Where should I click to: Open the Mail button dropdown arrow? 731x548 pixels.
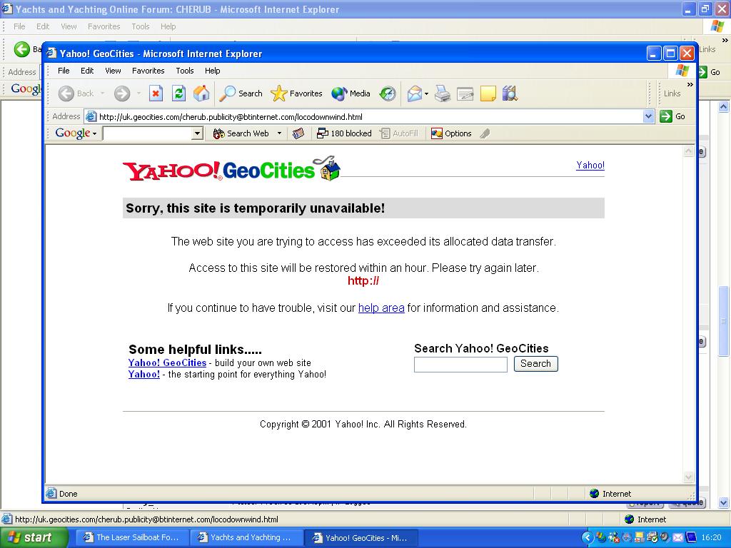click(427, 93)
